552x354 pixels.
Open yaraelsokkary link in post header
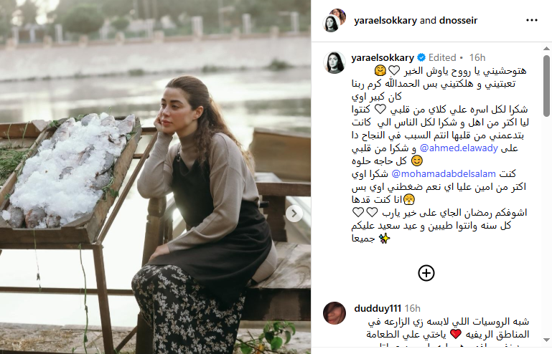coord(385,20)
